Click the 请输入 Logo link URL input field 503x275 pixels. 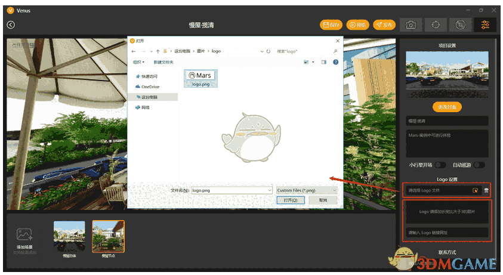[447, 232]
